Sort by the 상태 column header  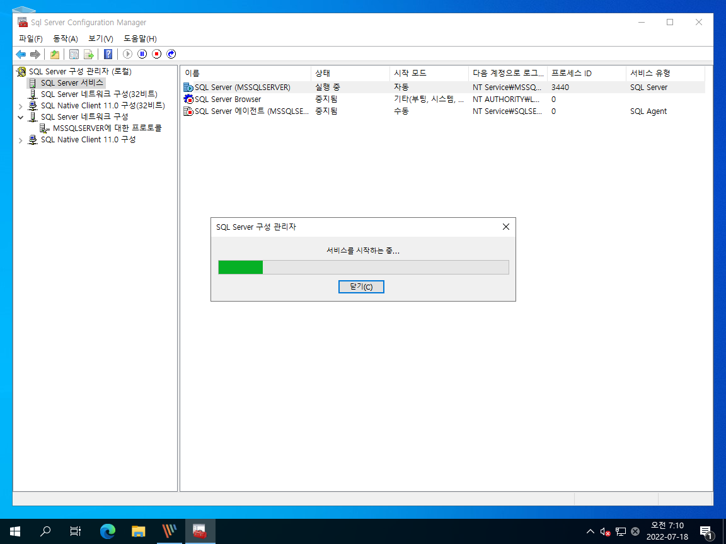[350, 73]
